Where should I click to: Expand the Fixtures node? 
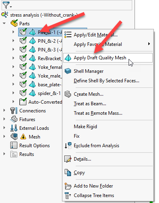pyautogui.click(x=4, y=119)
